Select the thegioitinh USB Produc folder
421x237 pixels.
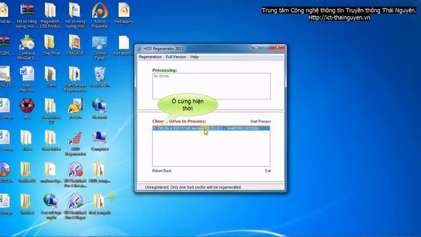[x=51, y=16]
